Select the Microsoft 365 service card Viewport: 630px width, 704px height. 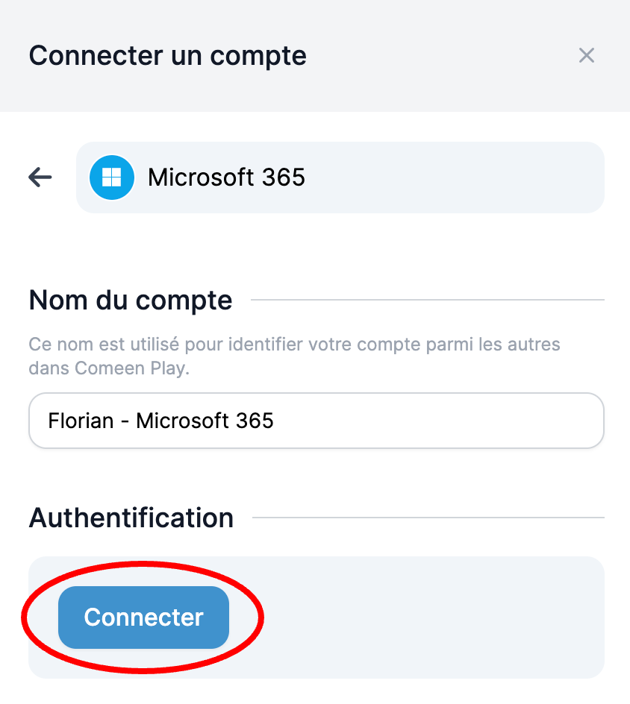coord(340,177)
